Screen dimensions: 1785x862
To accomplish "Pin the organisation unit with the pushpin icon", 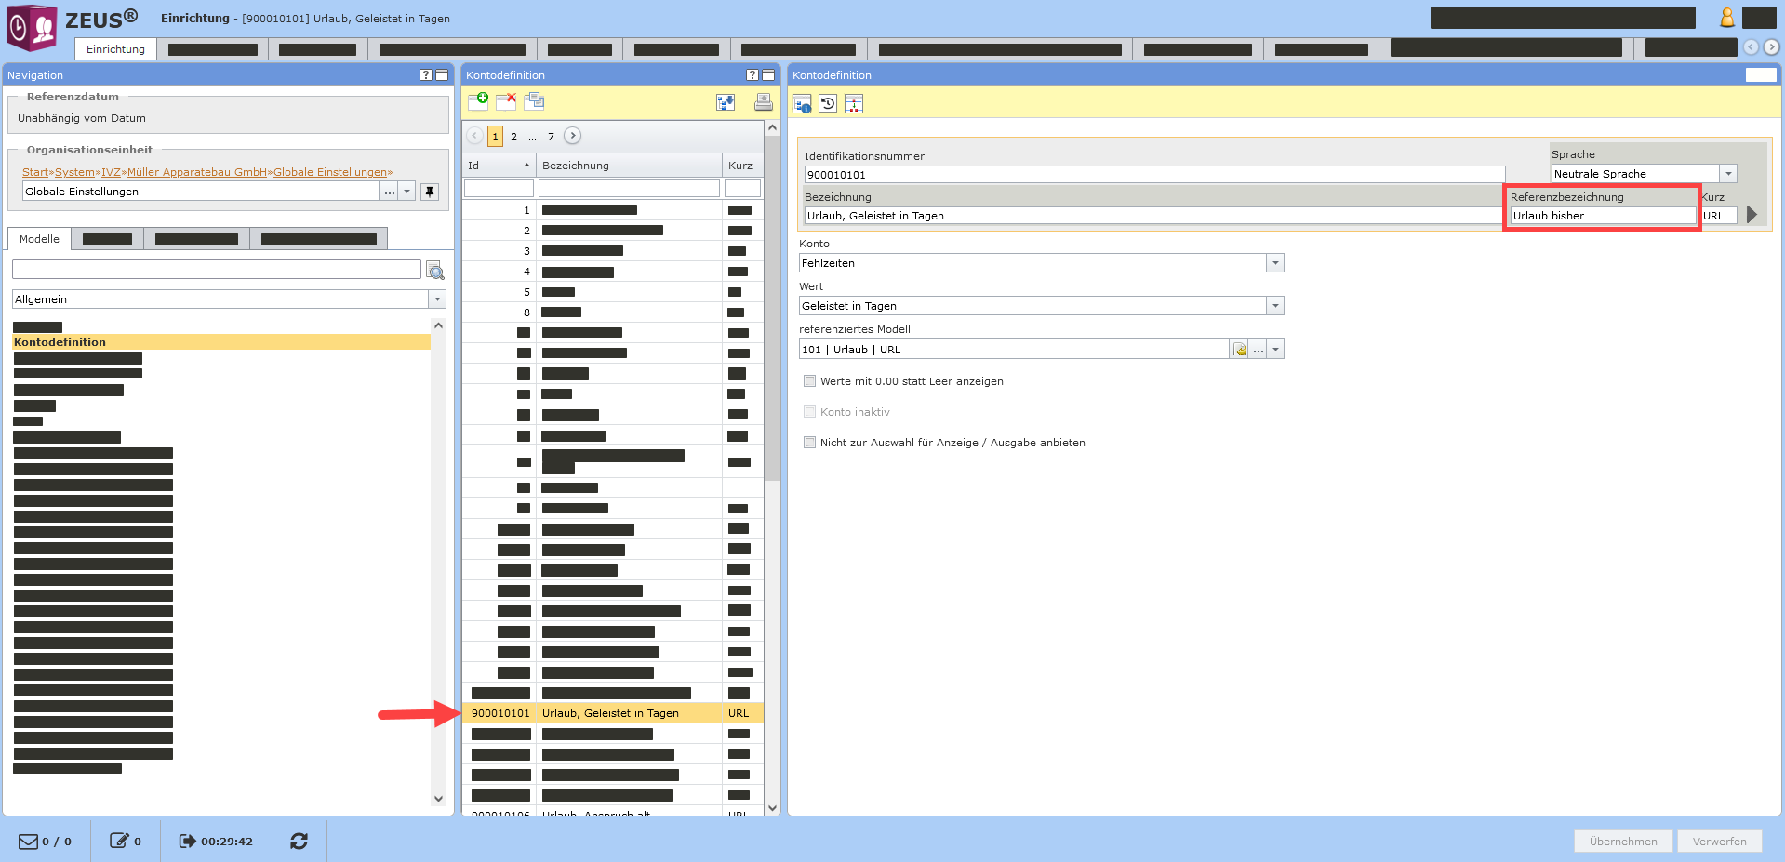I will click(429, 192).
